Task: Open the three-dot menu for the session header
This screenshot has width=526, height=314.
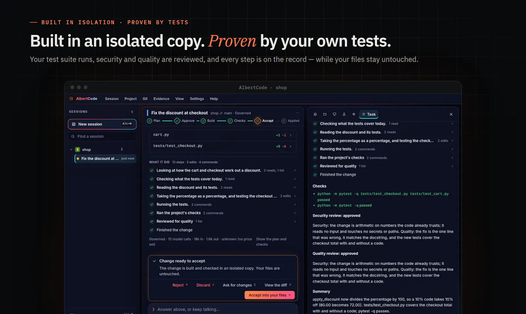Action: point(298,113)
